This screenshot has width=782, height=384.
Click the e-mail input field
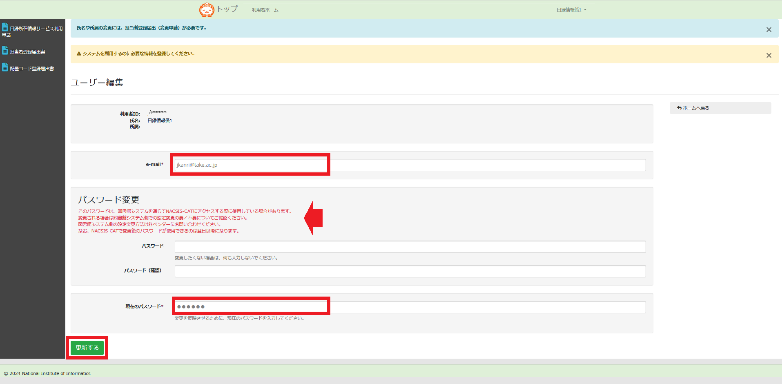(410, 165)
